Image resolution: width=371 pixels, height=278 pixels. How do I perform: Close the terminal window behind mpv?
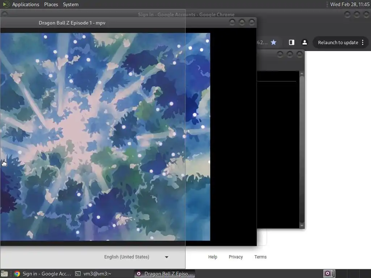[300, 54]
